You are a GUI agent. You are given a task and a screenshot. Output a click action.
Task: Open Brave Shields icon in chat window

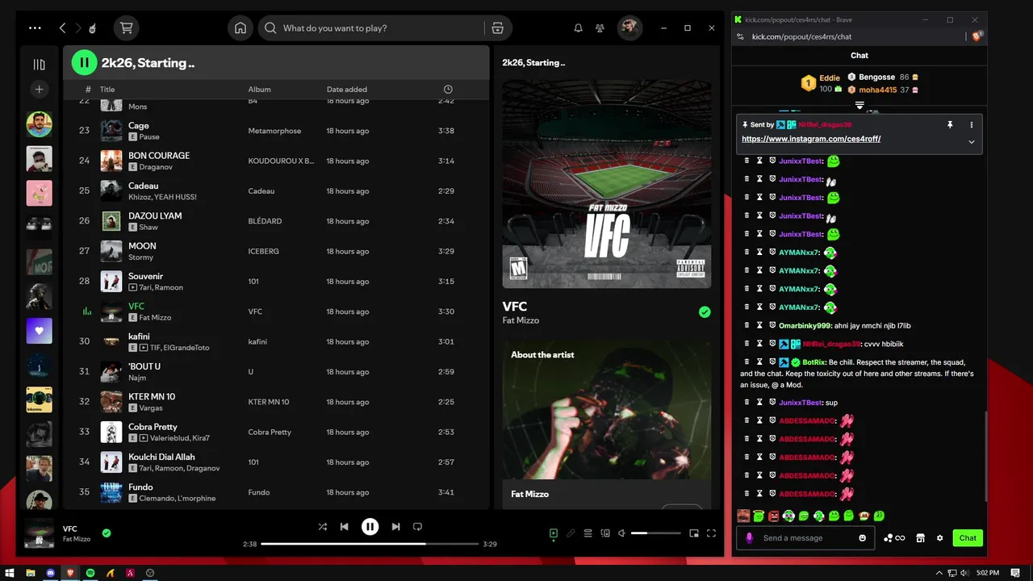977,36
